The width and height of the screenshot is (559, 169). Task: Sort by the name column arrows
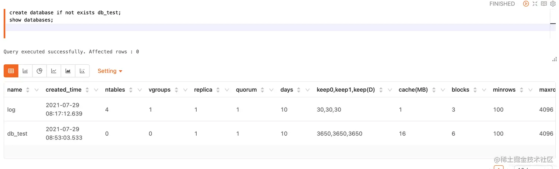[x=27, y=90]
